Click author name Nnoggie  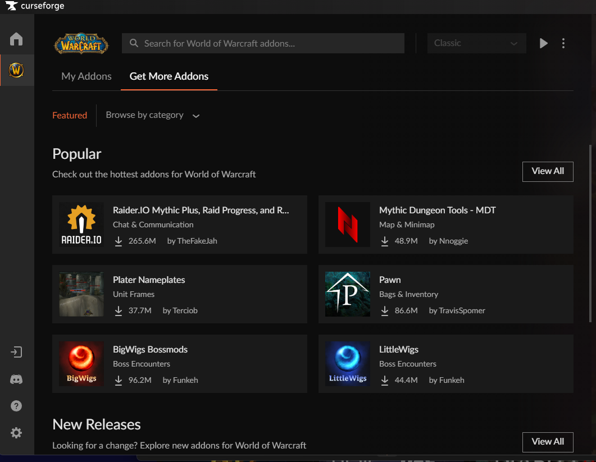pyautogui.click(x=453, y=241)
